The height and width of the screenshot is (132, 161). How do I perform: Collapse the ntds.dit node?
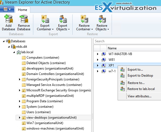(9, 47)
